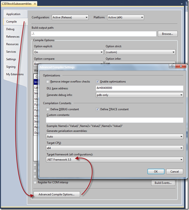Screen dimensions: 189x210
Task: Open Generate serialization assemblies dropdown
Action: pos(115,136)
